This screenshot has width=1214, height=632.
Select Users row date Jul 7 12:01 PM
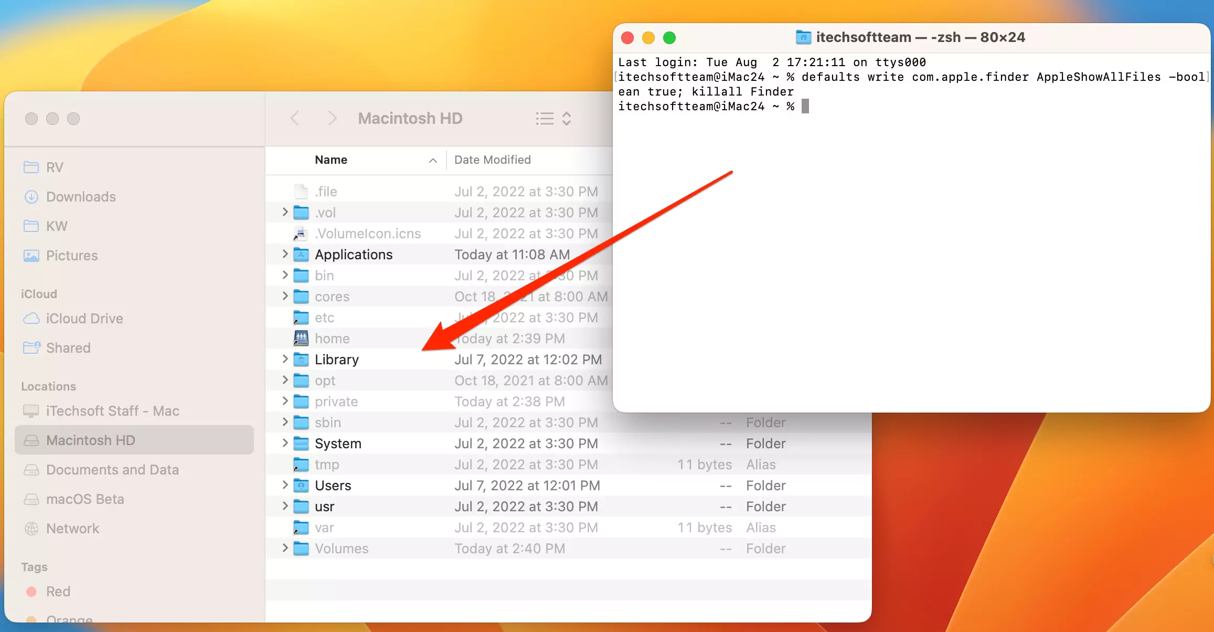[527, 486]
